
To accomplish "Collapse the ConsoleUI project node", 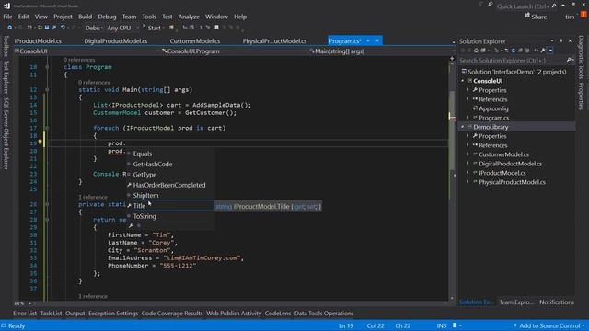I will [463, 81].
